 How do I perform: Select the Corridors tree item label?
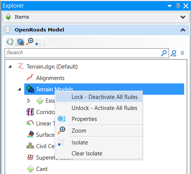coord(45,112)
